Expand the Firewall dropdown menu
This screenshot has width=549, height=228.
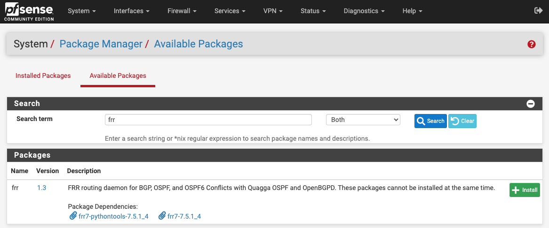pos(182,11)
